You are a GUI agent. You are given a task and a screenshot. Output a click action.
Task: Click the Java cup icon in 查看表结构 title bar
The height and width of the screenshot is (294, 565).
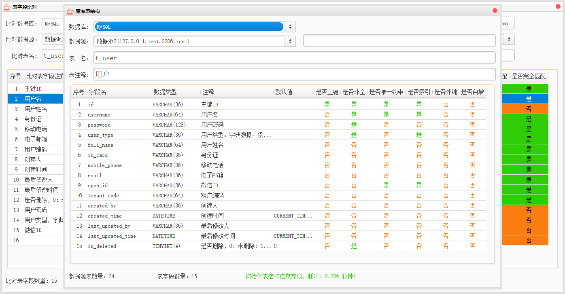click(x=70, y=11)
